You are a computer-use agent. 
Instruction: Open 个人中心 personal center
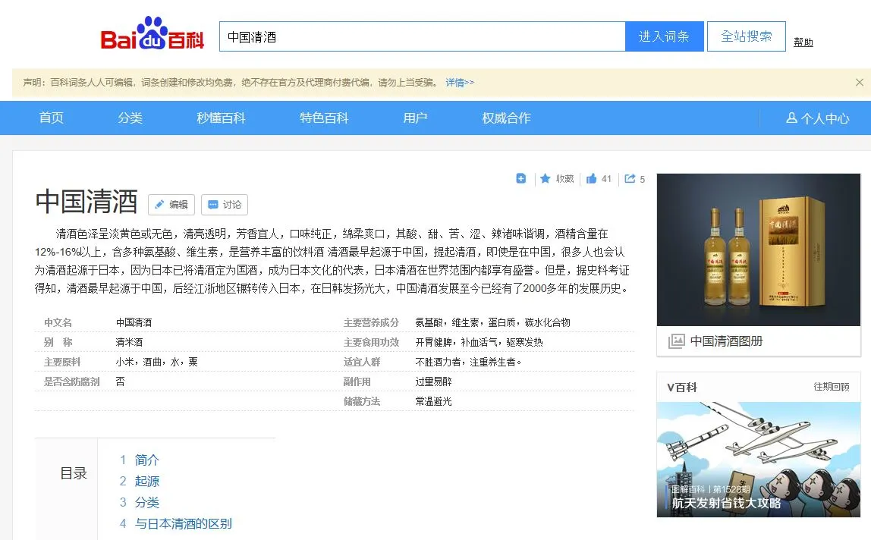pos(818,118)
